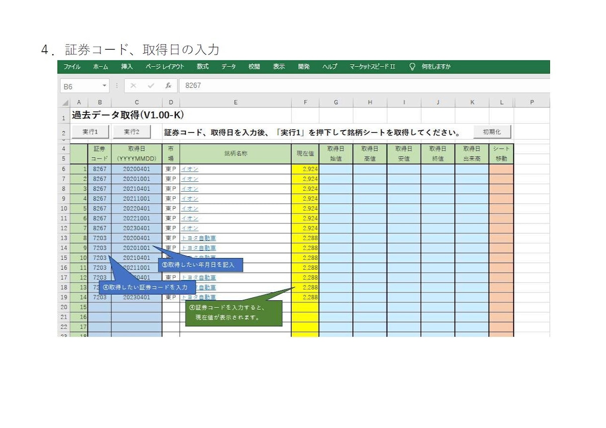Image resolution: width=606 pixels, height=428 pixels.
Task: Click the 過去データ取得(V1.00-K) title cell
Action: [x=128, y=115]
